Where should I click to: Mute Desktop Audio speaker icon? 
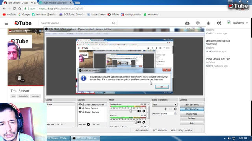(139, 111)
